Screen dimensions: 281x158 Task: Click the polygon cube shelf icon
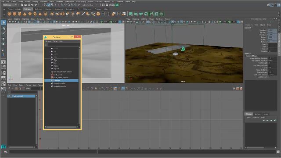[x=14, y=14]
